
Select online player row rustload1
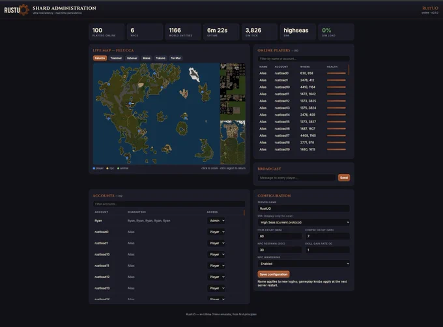(302, 80)
